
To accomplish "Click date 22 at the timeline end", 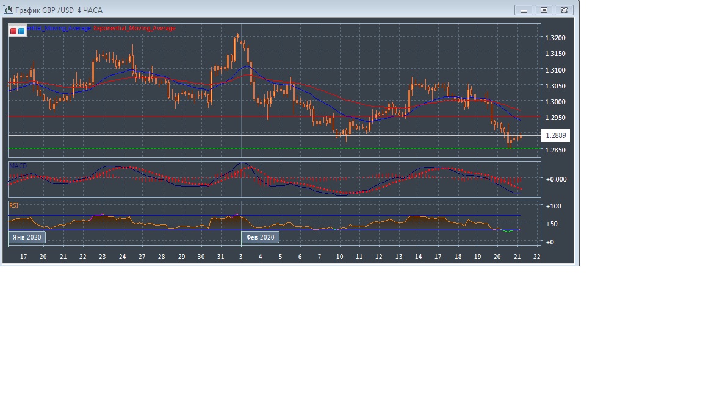I will coord(536,257).
